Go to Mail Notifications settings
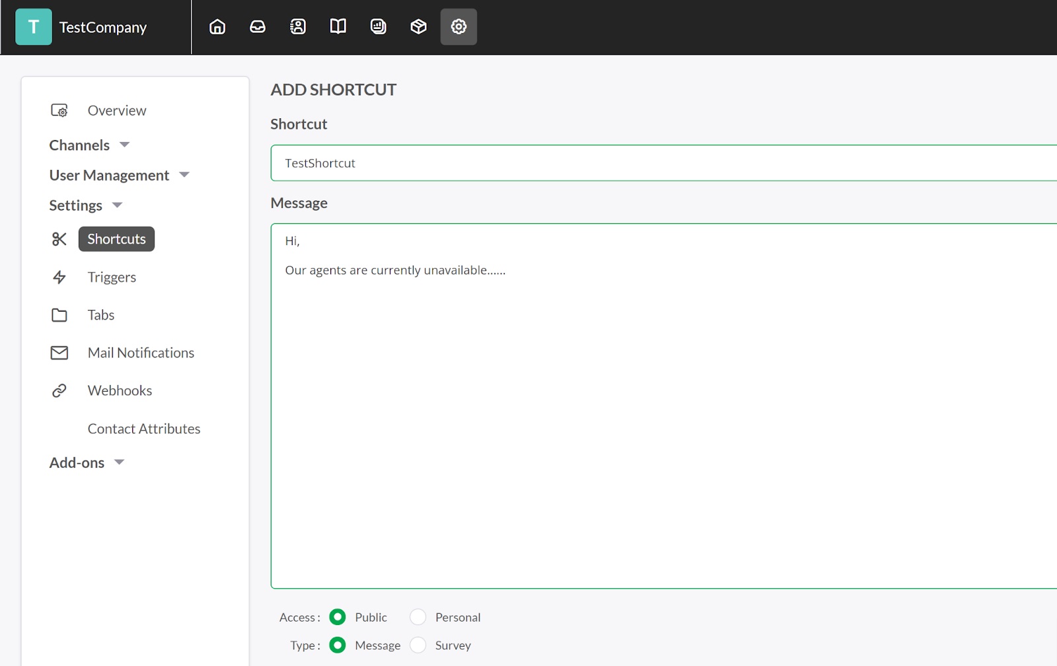Viewport: 1057px width, 666px height. pyautogui.click(x=141, y=353)
